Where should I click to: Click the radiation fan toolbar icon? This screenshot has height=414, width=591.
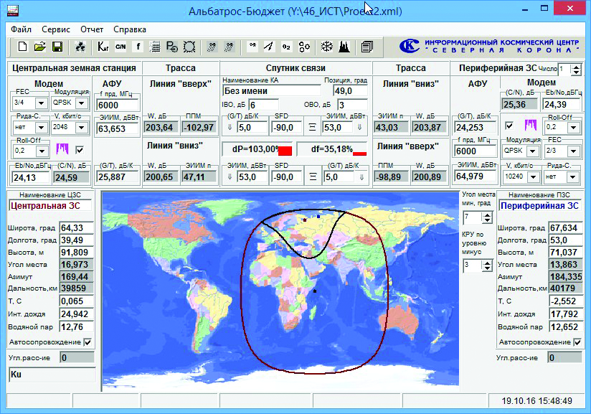(80, 47)
